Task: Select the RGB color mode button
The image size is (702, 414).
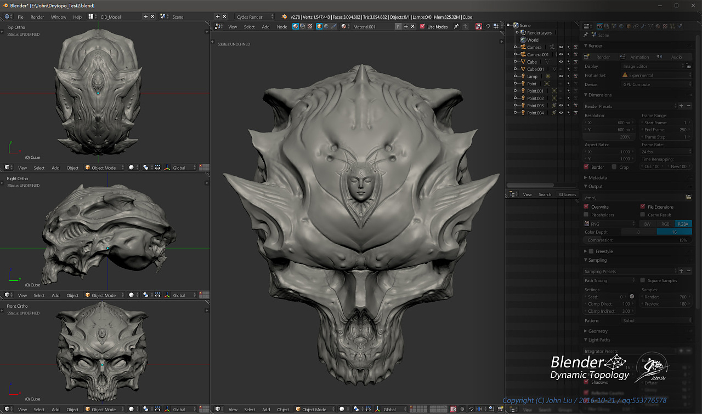Action: coord(665,224)
